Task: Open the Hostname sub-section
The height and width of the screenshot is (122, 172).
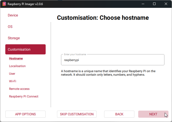Action: [16, 58]
